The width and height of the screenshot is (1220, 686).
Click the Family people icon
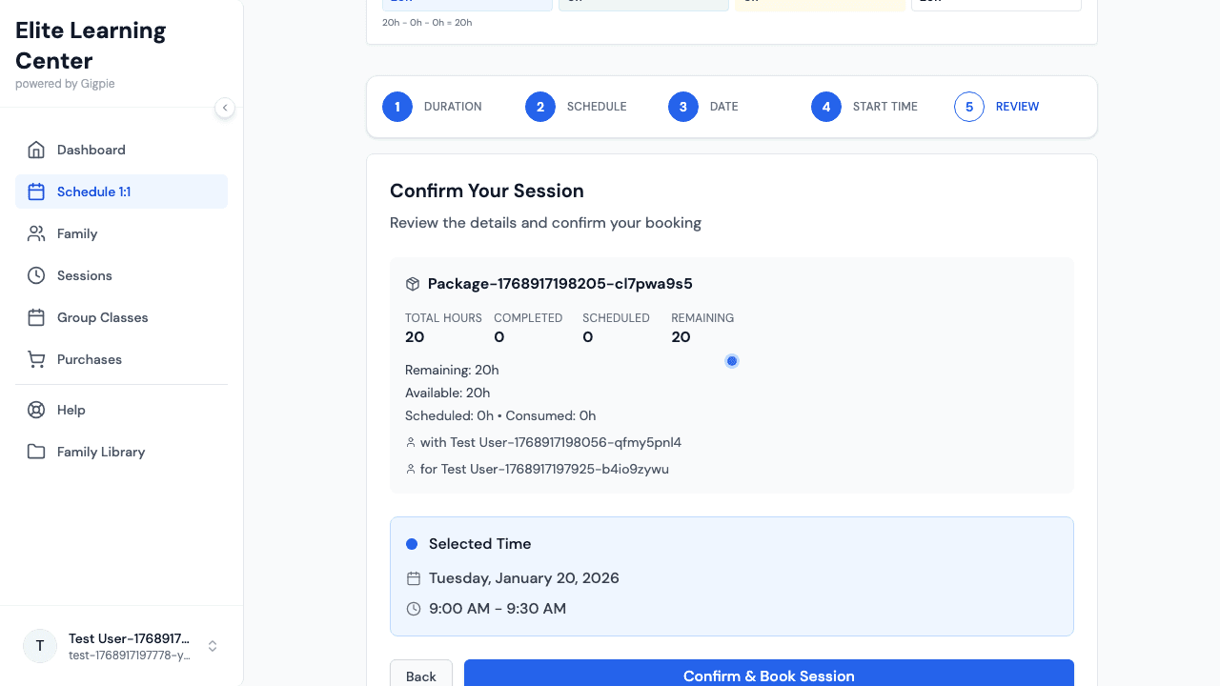[36, 233]
